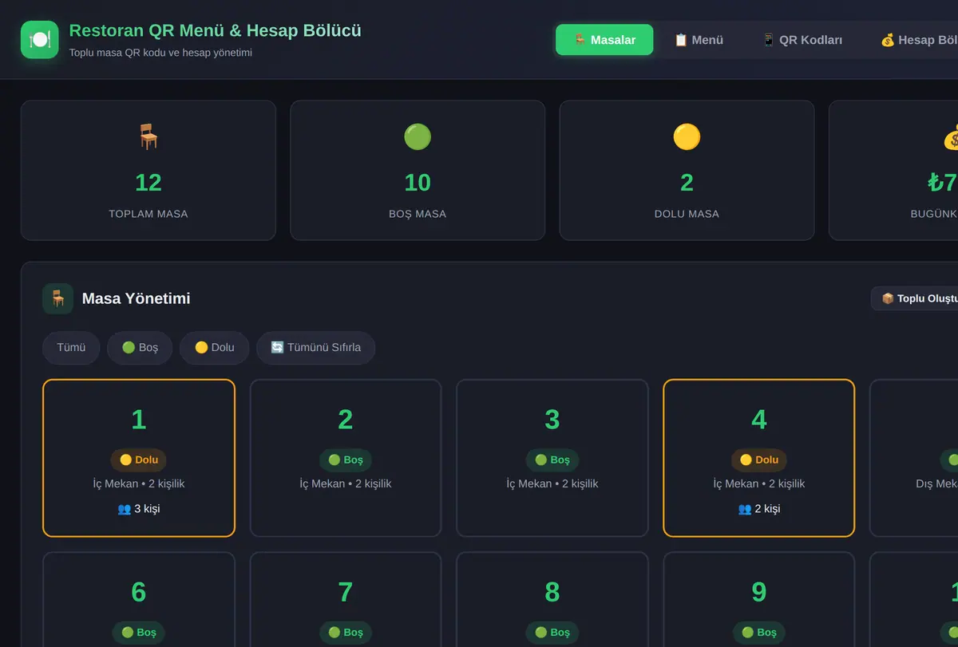Select table 1 card
The image size is (958, 647).
point(139,458)
